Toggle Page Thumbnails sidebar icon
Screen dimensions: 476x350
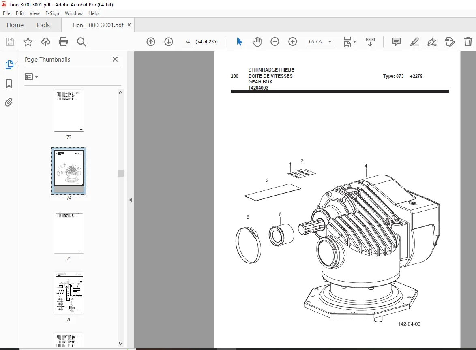(x=9, y=64)
